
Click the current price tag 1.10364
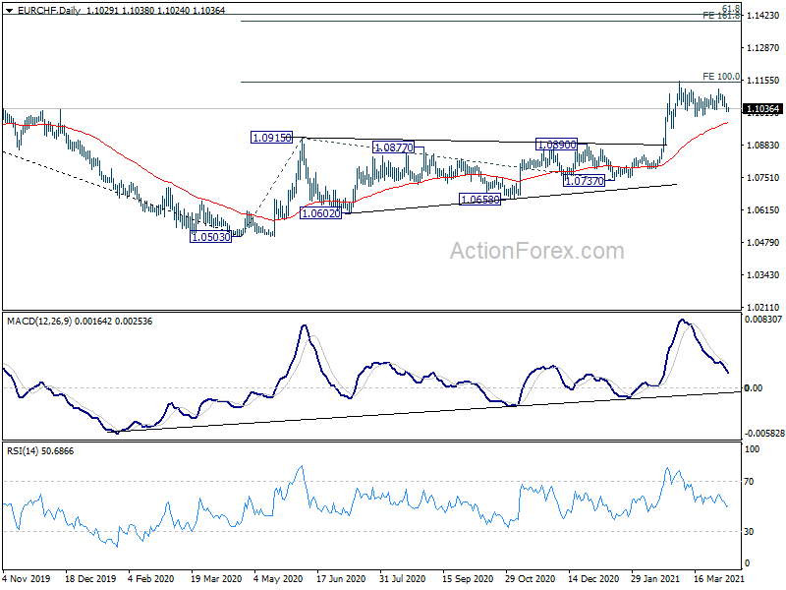(762, 108)
